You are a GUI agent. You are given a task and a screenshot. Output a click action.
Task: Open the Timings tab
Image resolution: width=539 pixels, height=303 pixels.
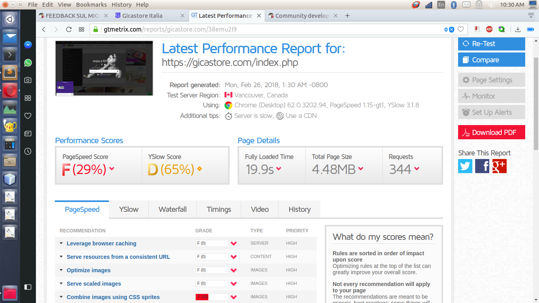coord(219,209)
